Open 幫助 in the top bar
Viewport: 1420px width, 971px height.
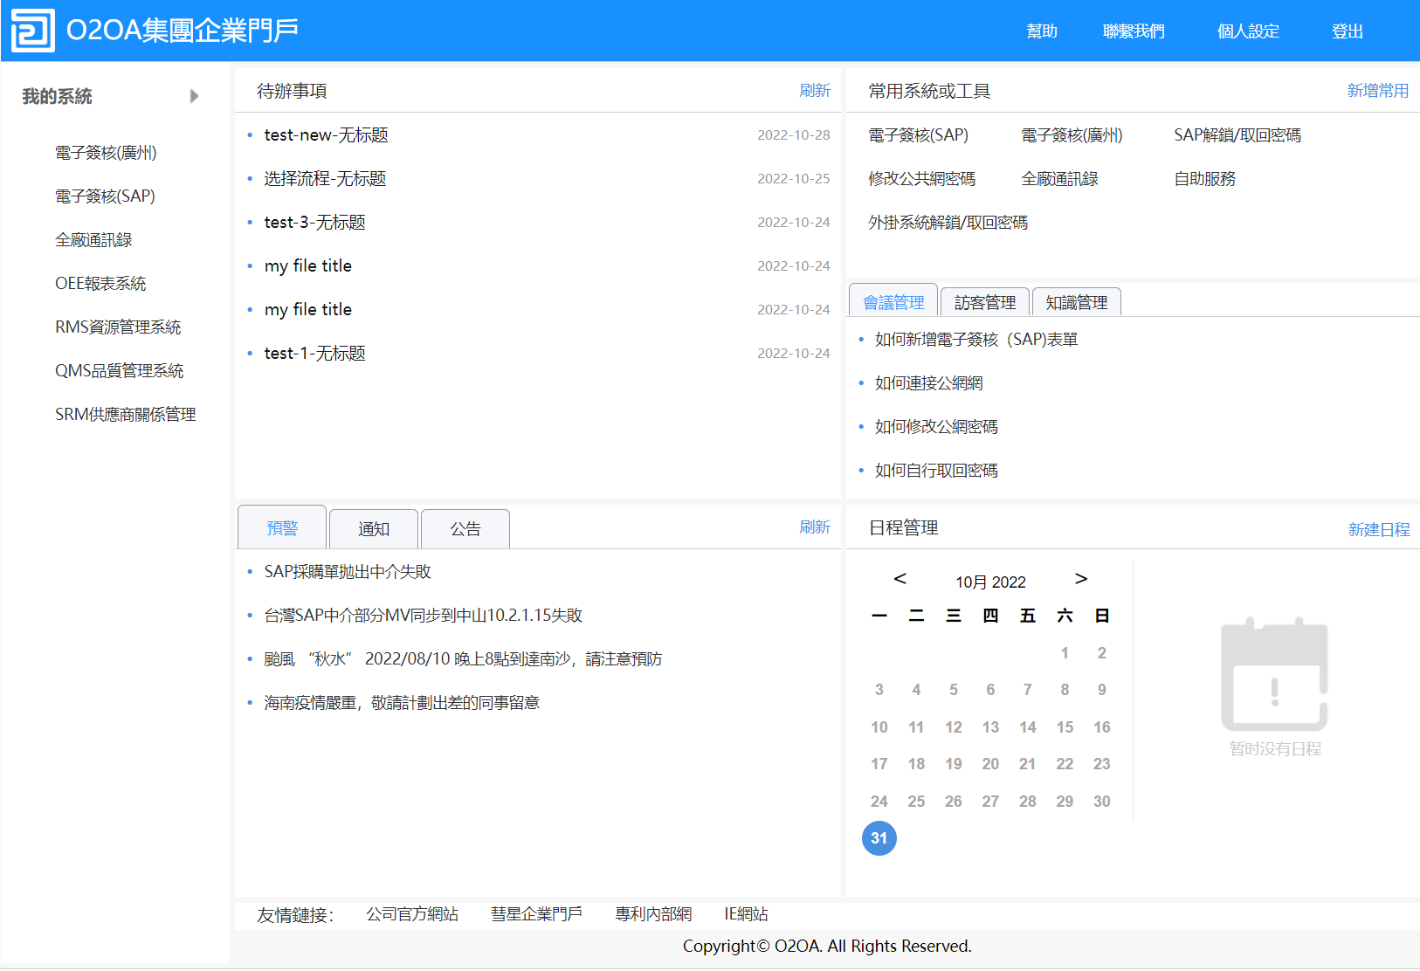(x=1042, y=31)
